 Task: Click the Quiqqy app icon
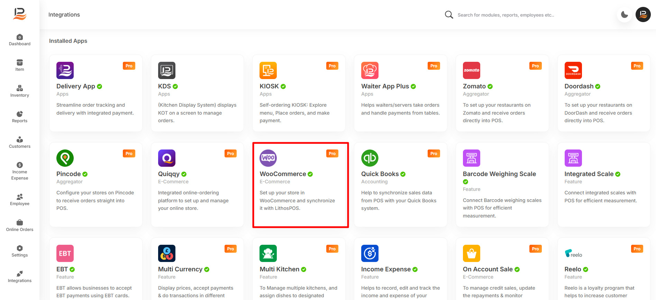[x=167, y=158]
